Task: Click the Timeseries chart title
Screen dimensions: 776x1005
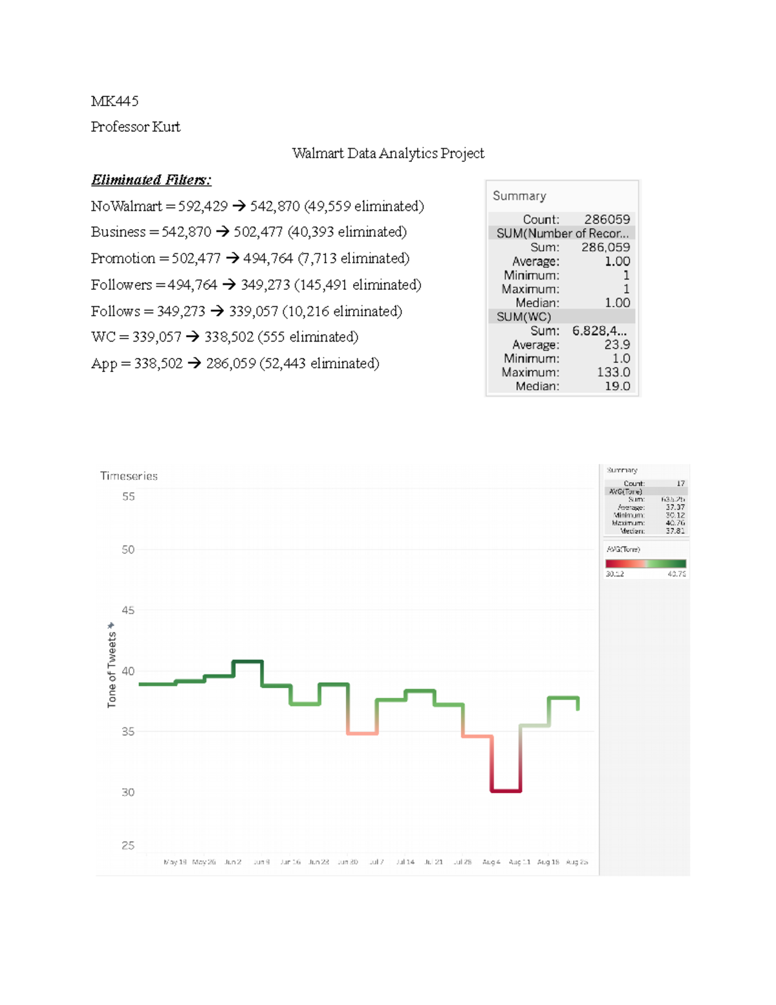Action: 129,476
